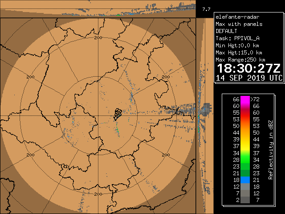Click the Reflectivity in dBZ axis label
The width and height of the screenshot is (285, 214).
pyautogui.click(x=271, y=149)
